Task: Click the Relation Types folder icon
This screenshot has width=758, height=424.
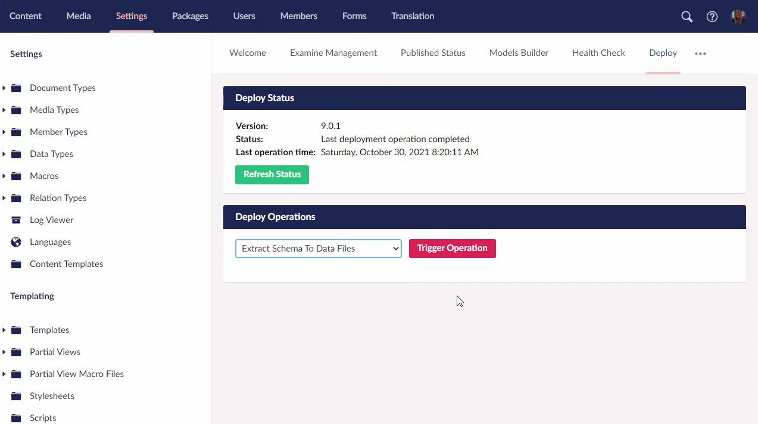Action: [x=17, y=198]
